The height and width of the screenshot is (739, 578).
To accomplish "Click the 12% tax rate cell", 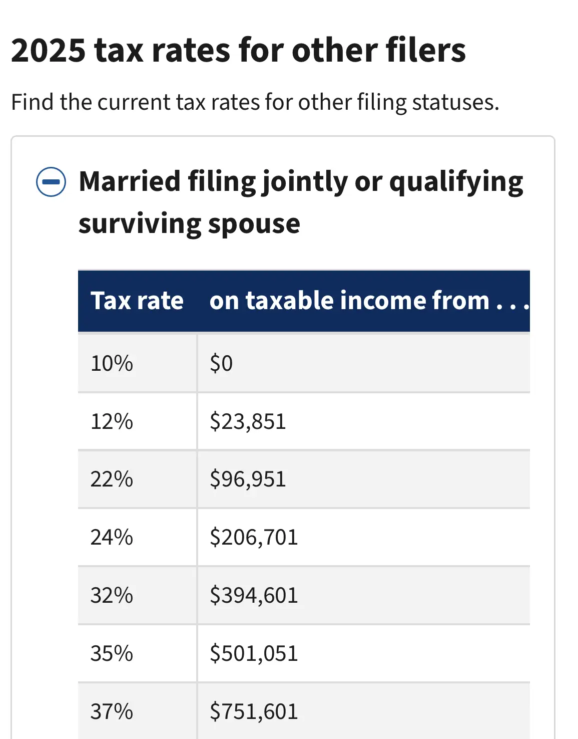I will 138,421.
